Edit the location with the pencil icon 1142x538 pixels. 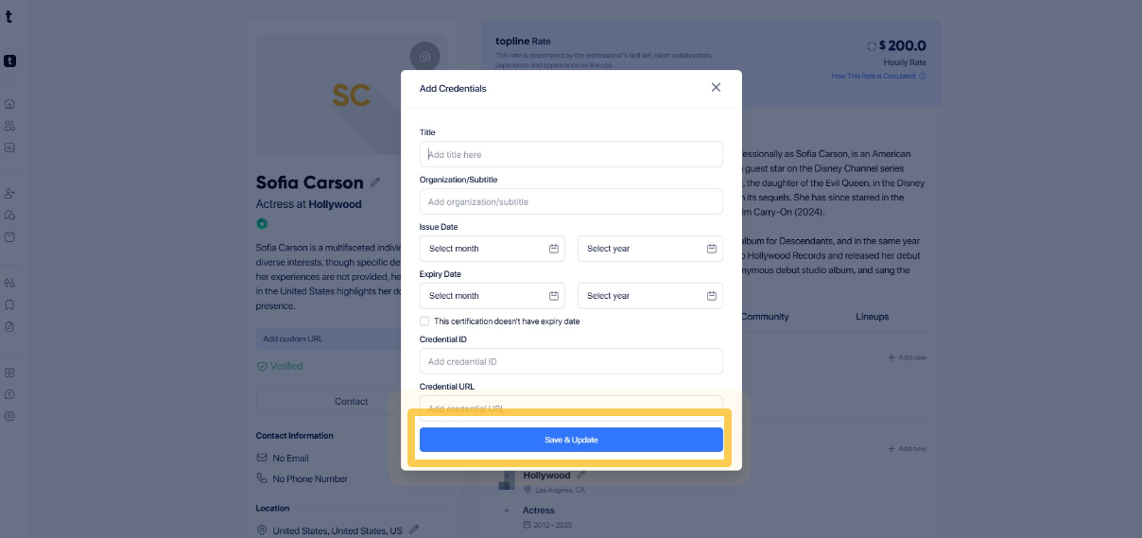[414, 530]
